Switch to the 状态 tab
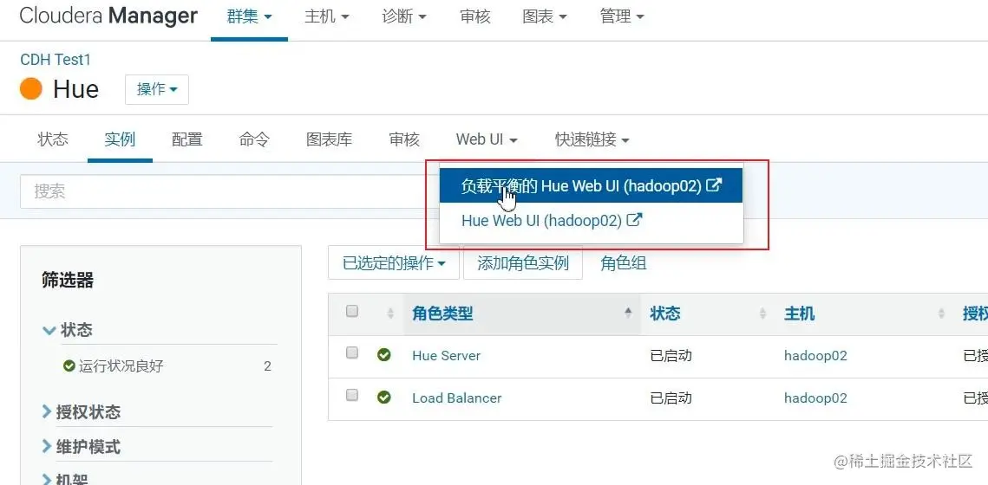Viewport: 988px width, 485px height. coord(53,139)
